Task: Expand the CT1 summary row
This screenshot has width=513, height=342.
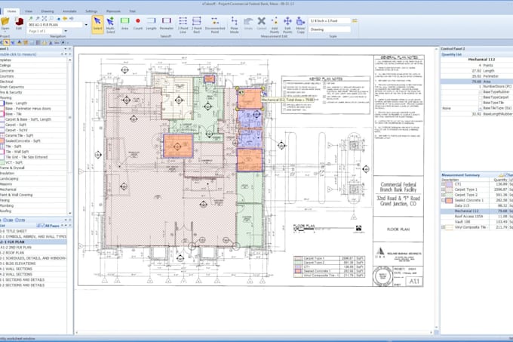Action: pyautogui.click(x=444, y=184)
